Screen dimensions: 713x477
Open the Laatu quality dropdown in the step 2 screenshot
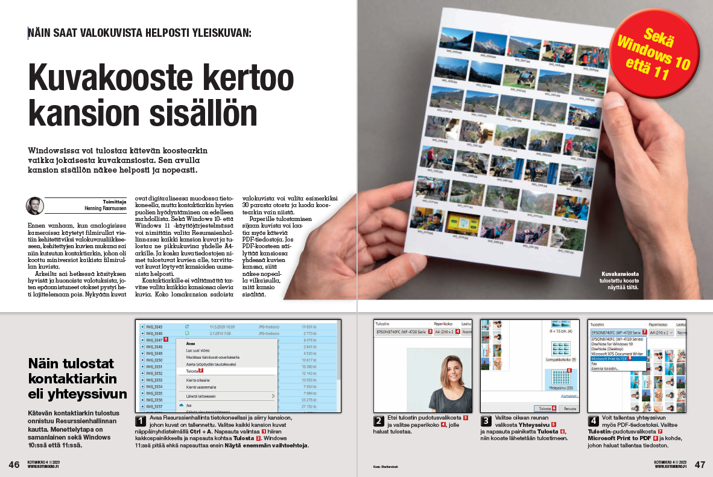coord(466,332)
